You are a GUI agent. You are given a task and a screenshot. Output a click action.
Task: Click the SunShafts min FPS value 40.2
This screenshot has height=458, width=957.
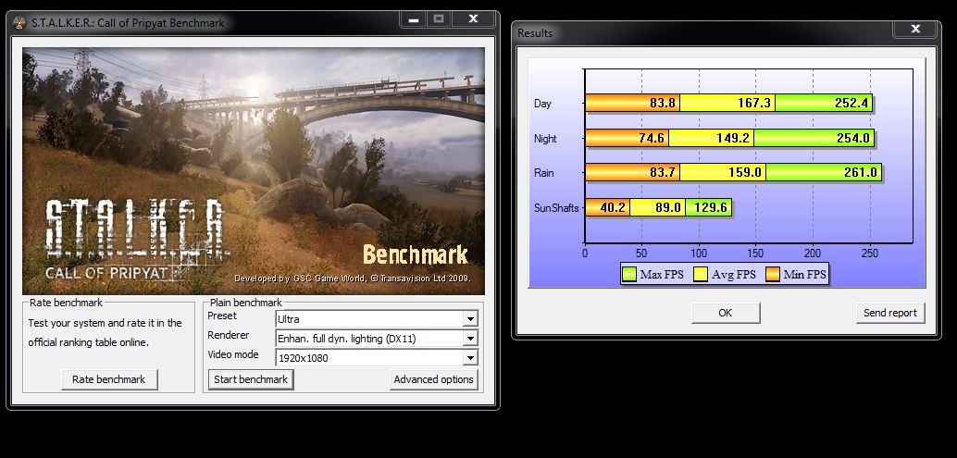click(x=613, y=208)
